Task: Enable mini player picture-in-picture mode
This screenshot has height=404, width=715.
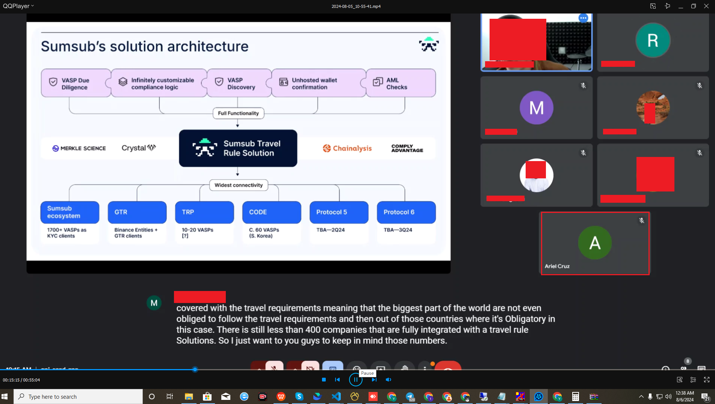Action: (x=653, y=6)
